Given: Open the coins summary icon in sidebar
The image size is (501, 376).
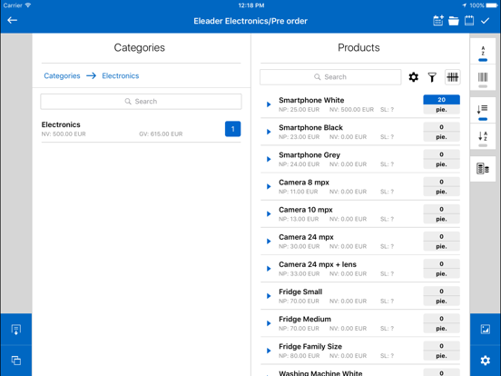Looking at the screenshot, I should 483,169.
